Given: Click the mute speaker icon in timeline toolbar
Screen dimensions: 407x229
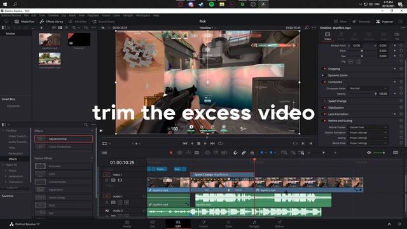Looking at the screenshot, I should 369,153.
